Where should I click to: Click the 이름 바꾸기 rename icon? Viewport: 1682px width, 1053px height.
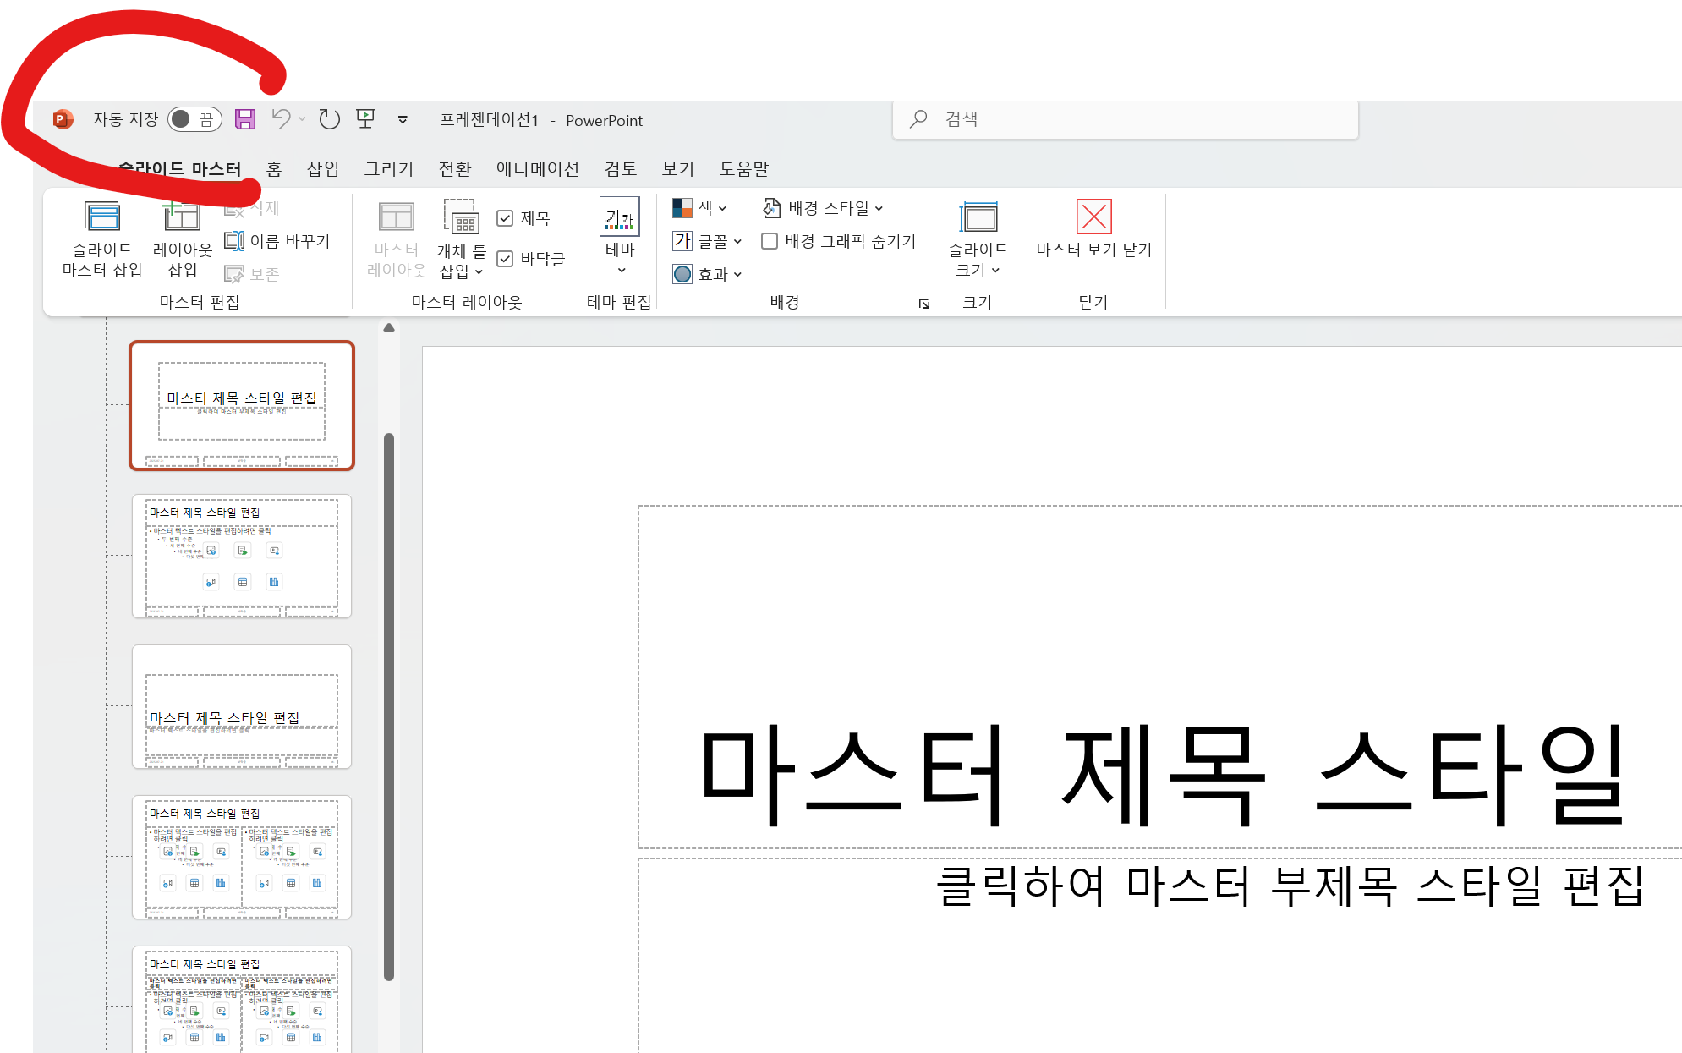tap(234, 241)
